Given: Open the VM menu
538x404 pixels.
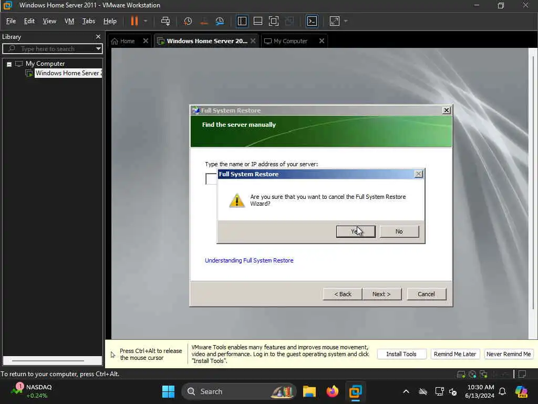Looking at the screenshot, I should pyautogui.click(x=69, y=21).
